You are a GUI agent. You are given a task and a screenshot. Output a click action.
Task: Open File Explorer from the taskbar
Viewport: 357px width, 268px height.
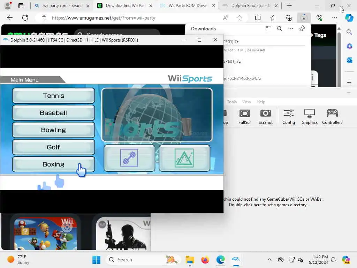point(190,260)
